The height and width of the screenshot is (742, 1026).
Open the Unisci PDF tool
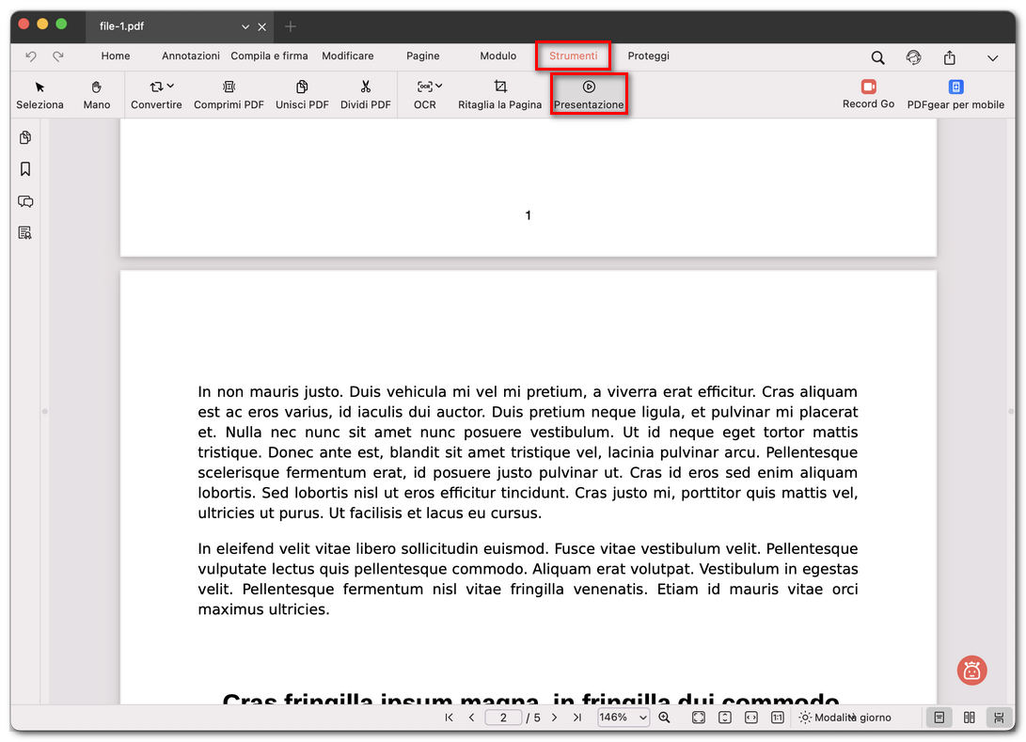click(x=302, y=94)
